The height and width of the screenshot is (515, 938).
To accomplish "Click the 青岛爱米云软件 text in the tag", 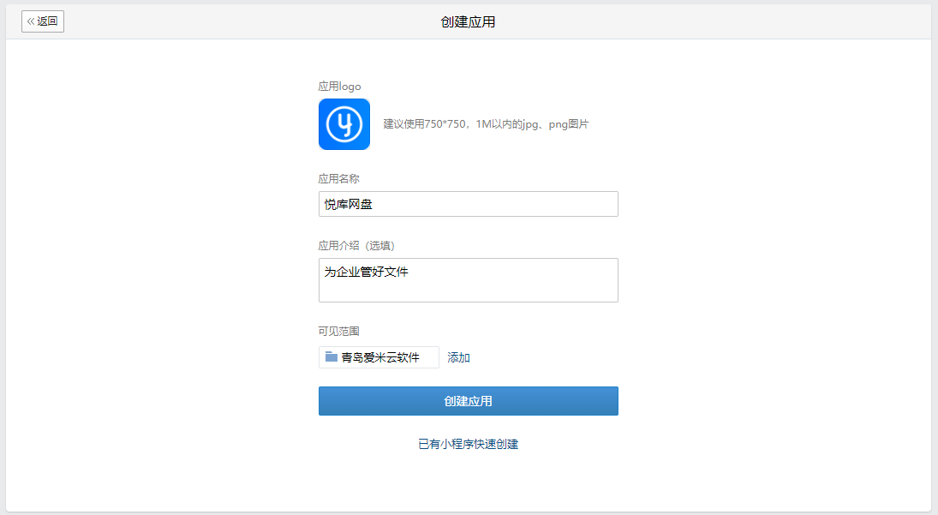I will click(380, 357).
